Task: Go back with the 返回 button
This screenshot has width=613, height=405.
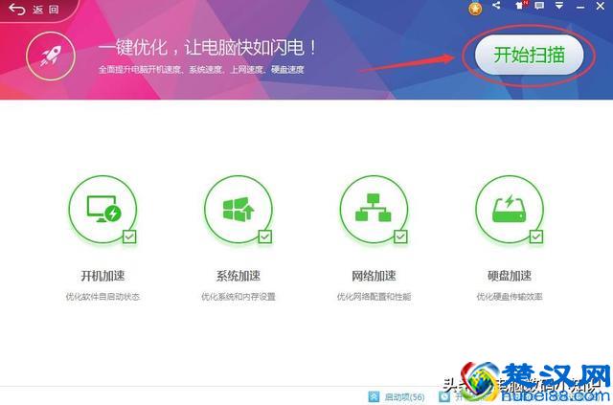Action: pos(34,10)
